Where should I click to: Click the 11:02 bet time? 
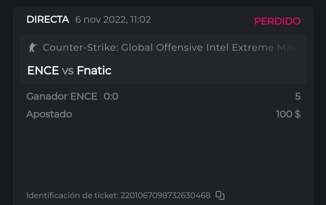point(141,20)
